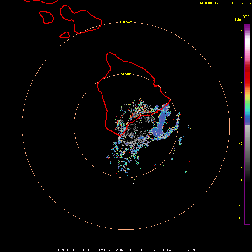Click the pink 5 dB colorbar segment
The image size is (252, 252).
247,56
